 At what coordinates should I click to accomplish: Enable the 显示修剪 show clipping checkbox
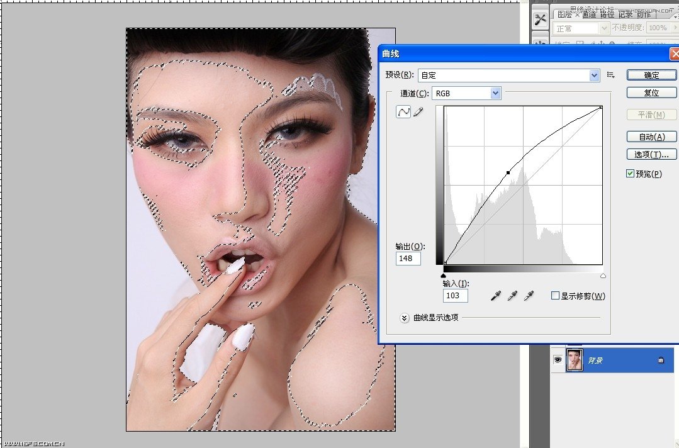pyautogui.click(x=555, y=296)
